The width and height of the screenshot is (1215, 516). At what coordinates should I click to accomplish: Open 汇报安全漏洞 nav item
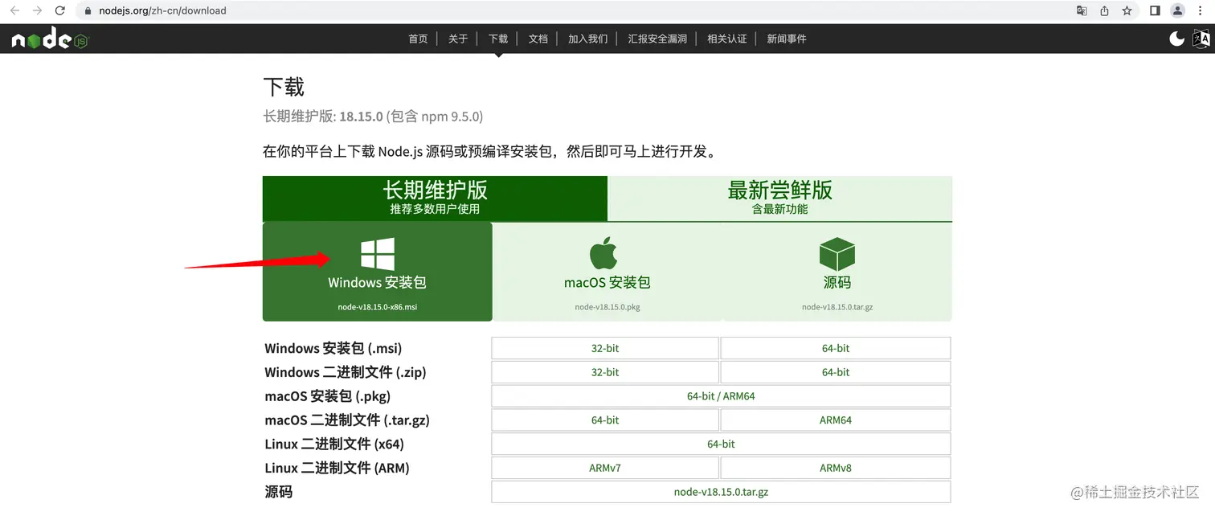pos(657,39)
